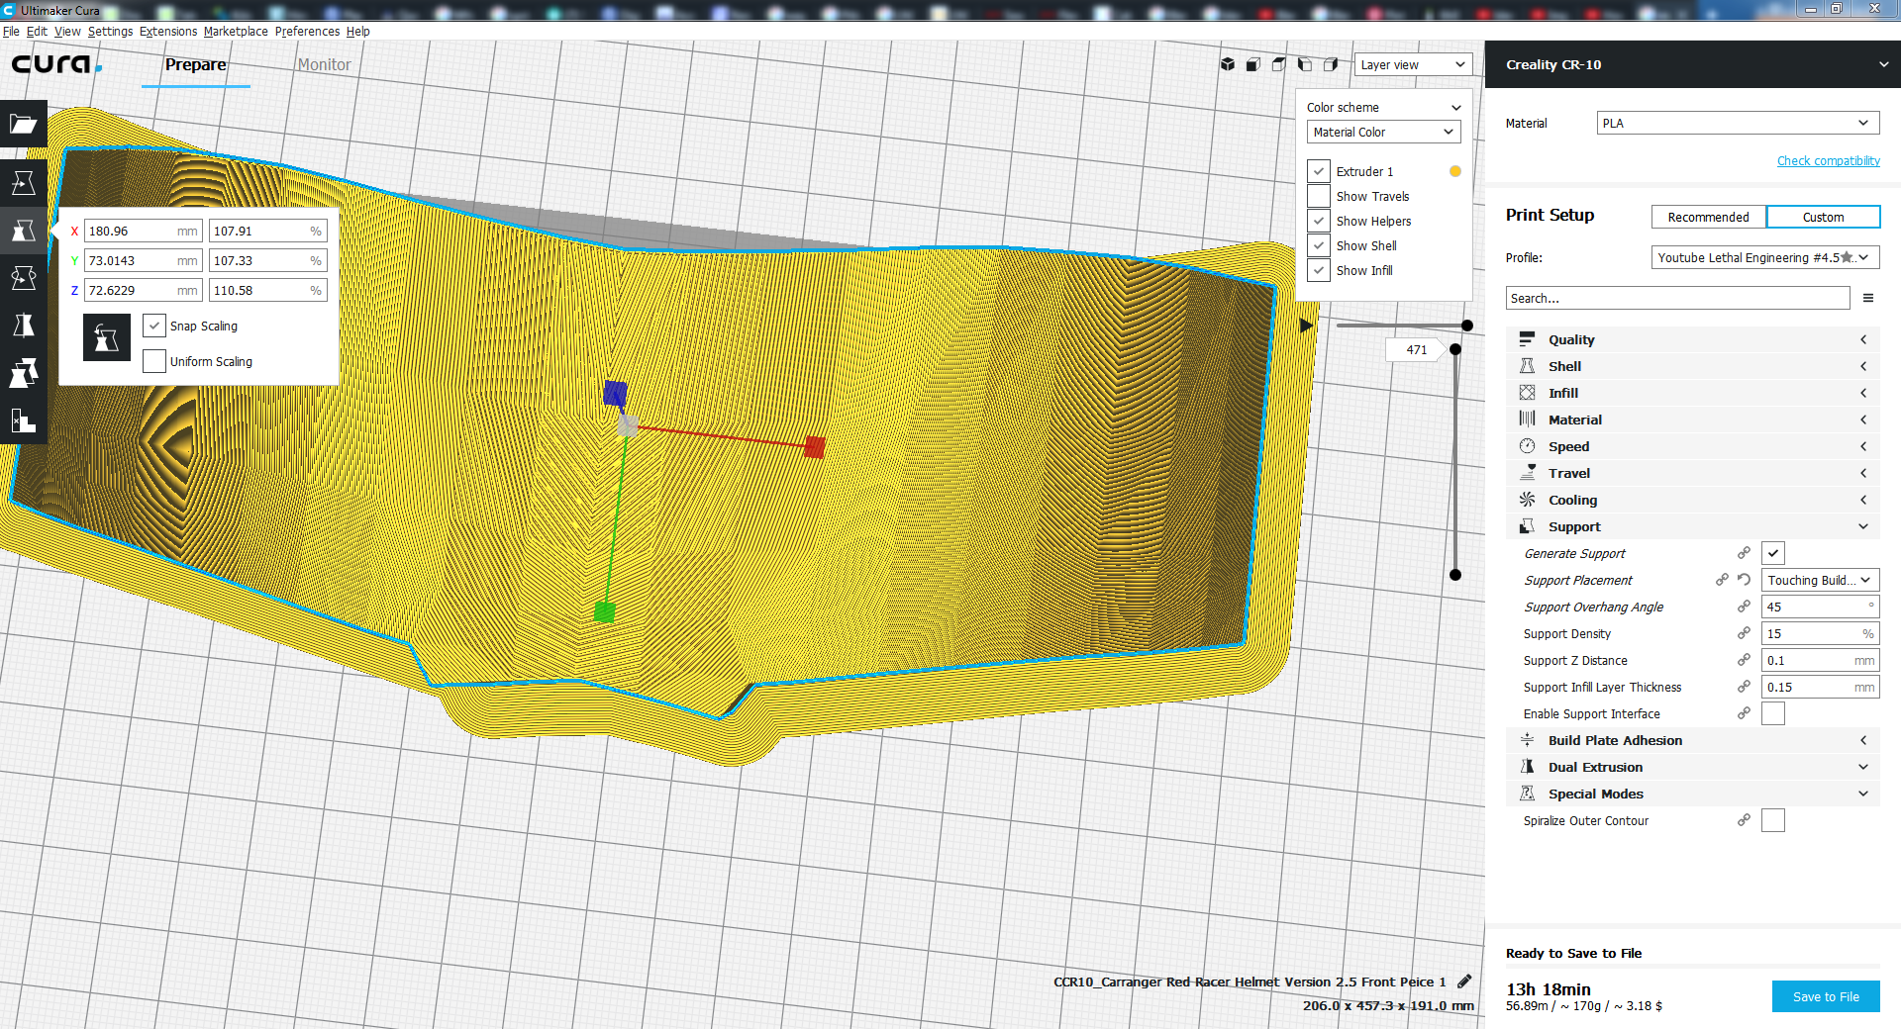Expand the Build Plate Adhesion section
This screenshot has width=1901, height=1029.
click(1693, 740)
